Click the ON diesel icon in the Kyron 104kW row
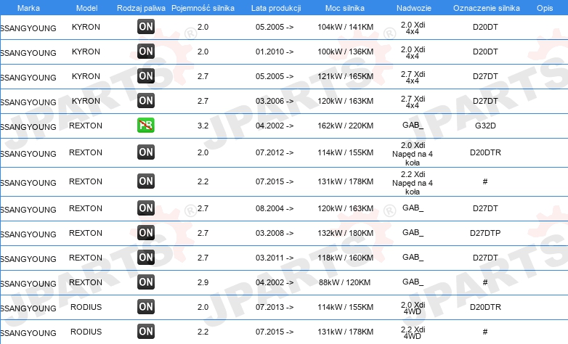The image size is (568, 344). (146, 27)
